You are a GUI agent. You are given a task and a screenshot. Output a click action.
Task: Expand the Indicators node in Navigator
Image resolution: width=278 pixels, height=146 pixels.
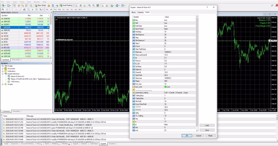tap(3, 71)
